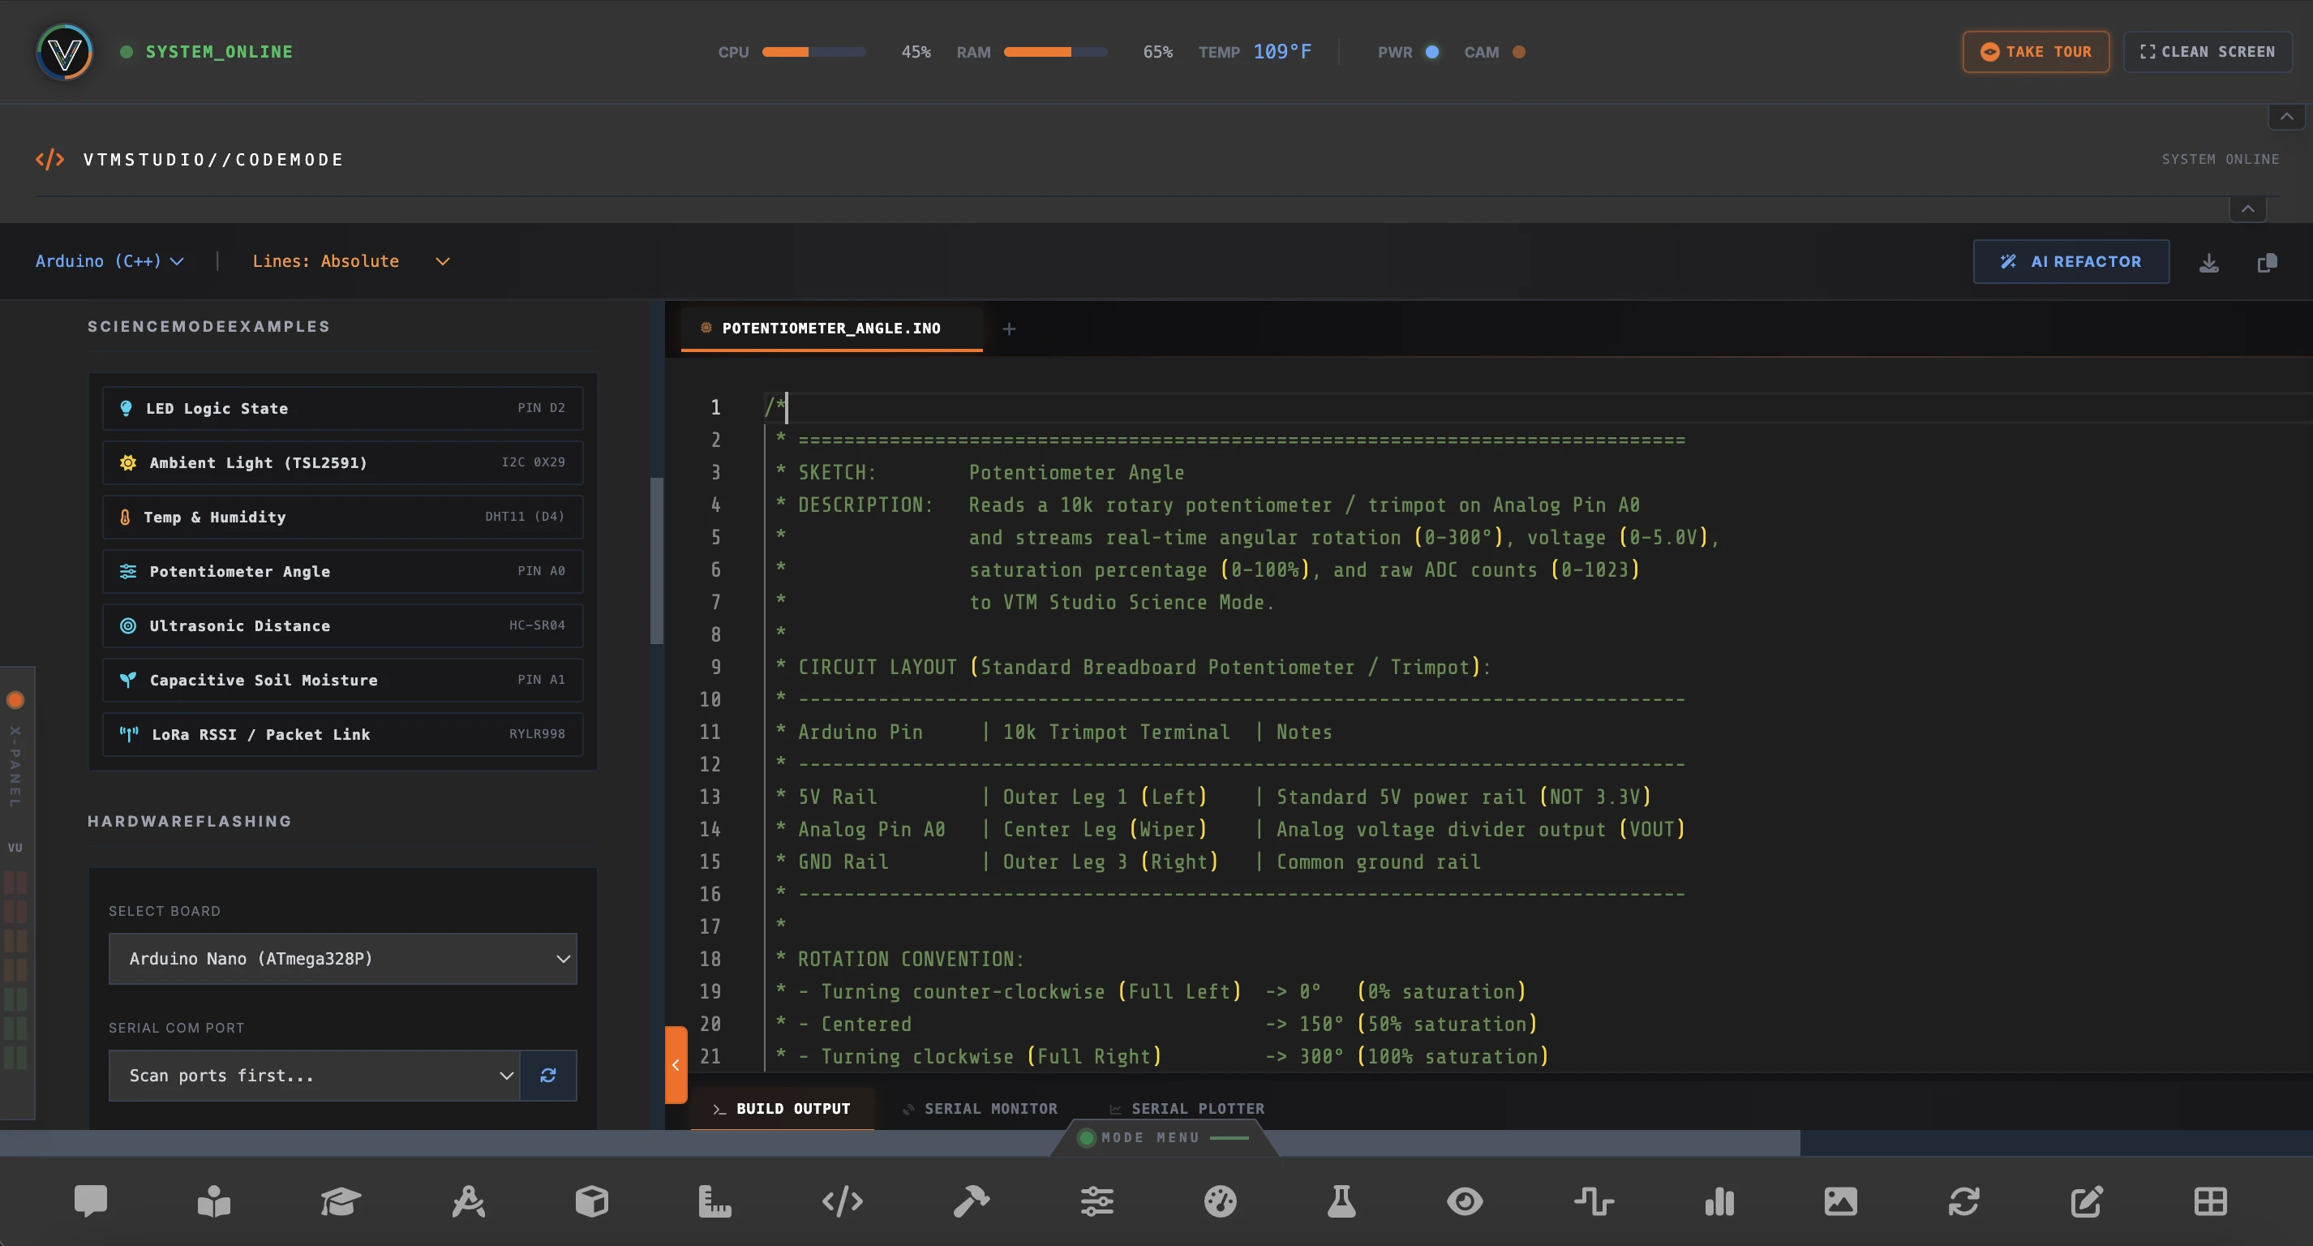Load the Potentiometer Angle example

pyautogui.click(x=342, y=571)
